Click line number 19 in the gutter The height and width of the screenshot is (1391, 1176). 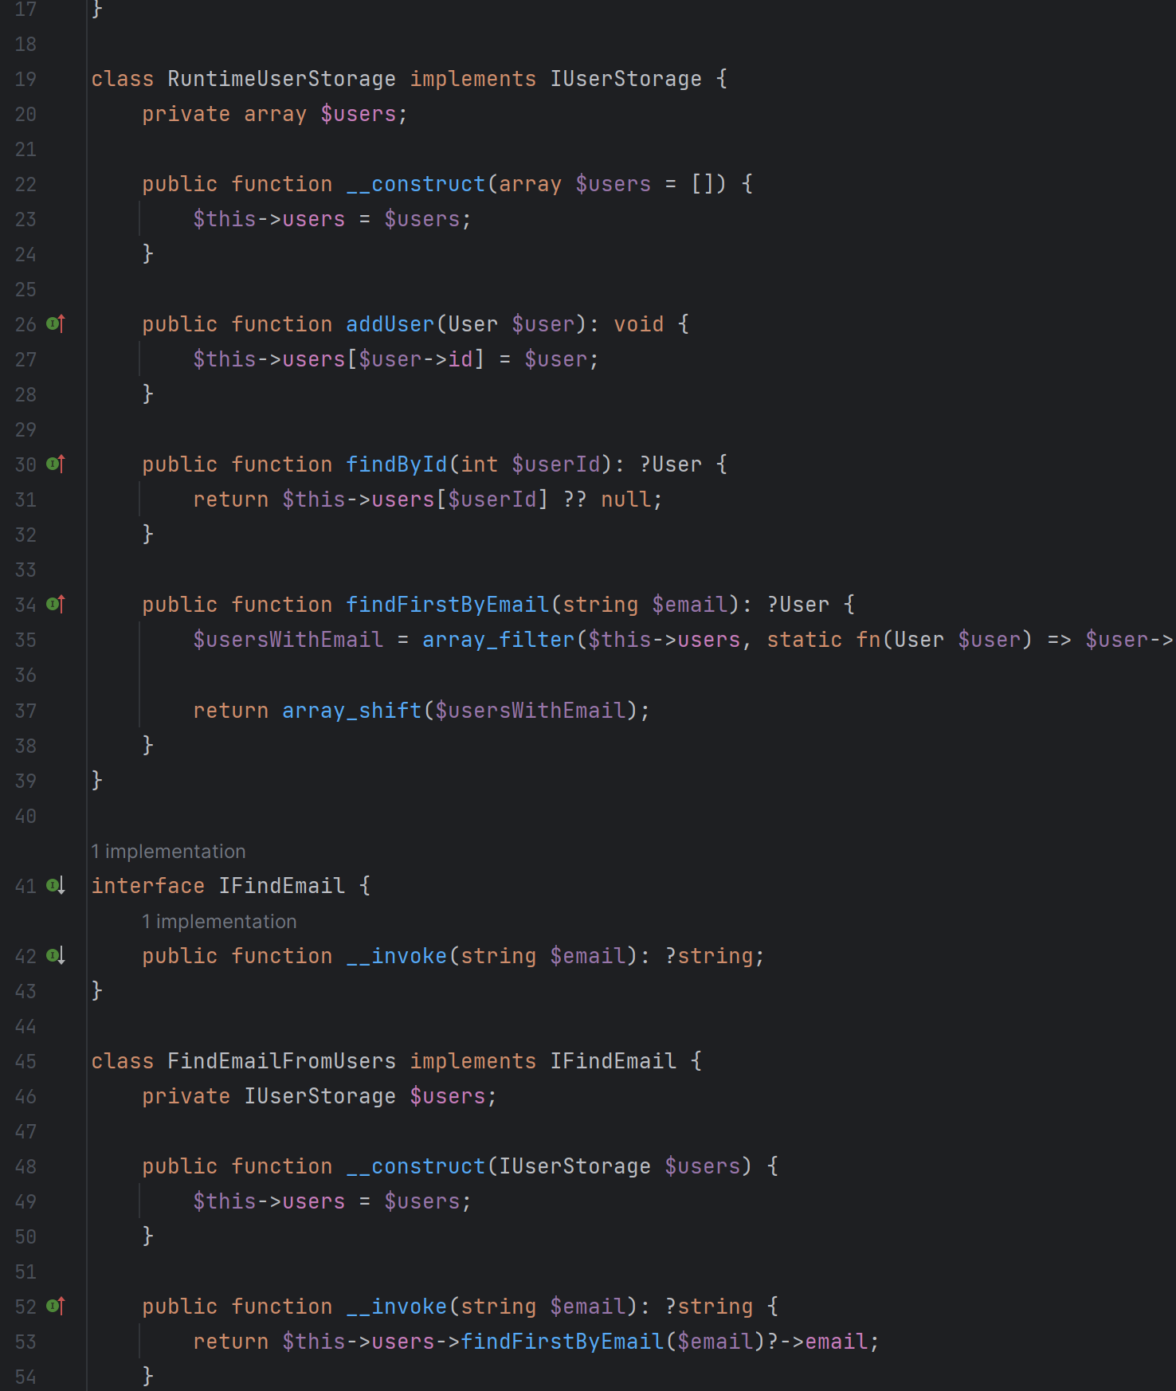pyautogui.click(x=25, y=79)
